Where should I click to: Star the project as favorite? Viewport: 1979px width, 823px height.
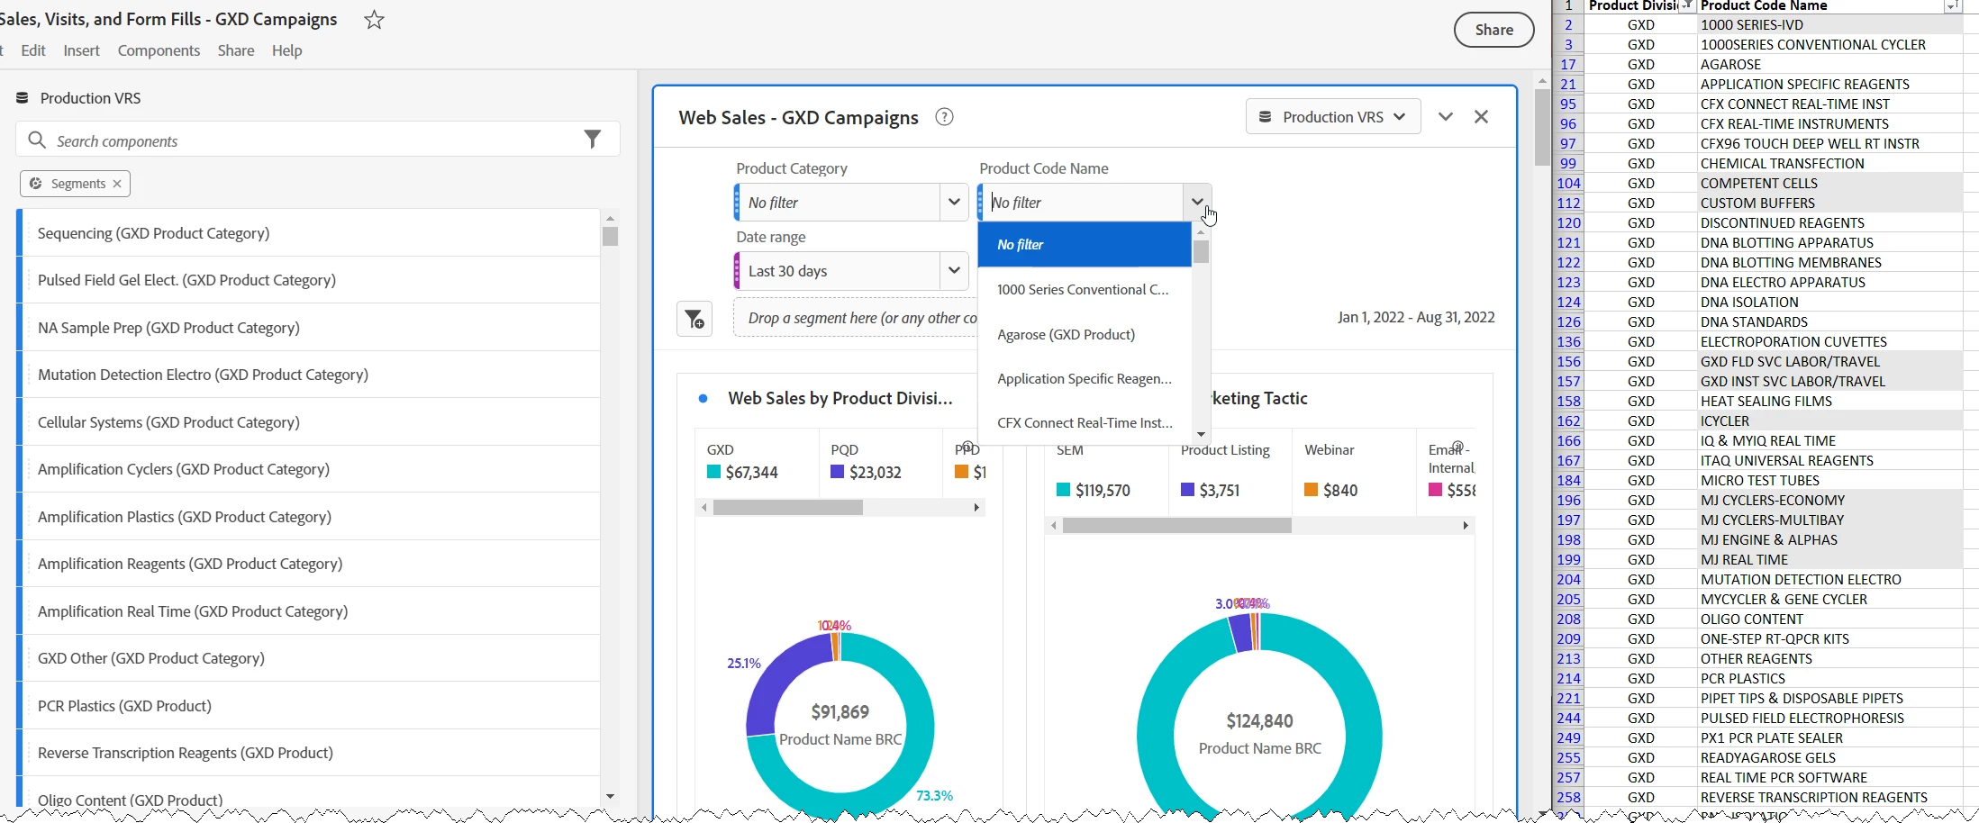pos(374,20)
